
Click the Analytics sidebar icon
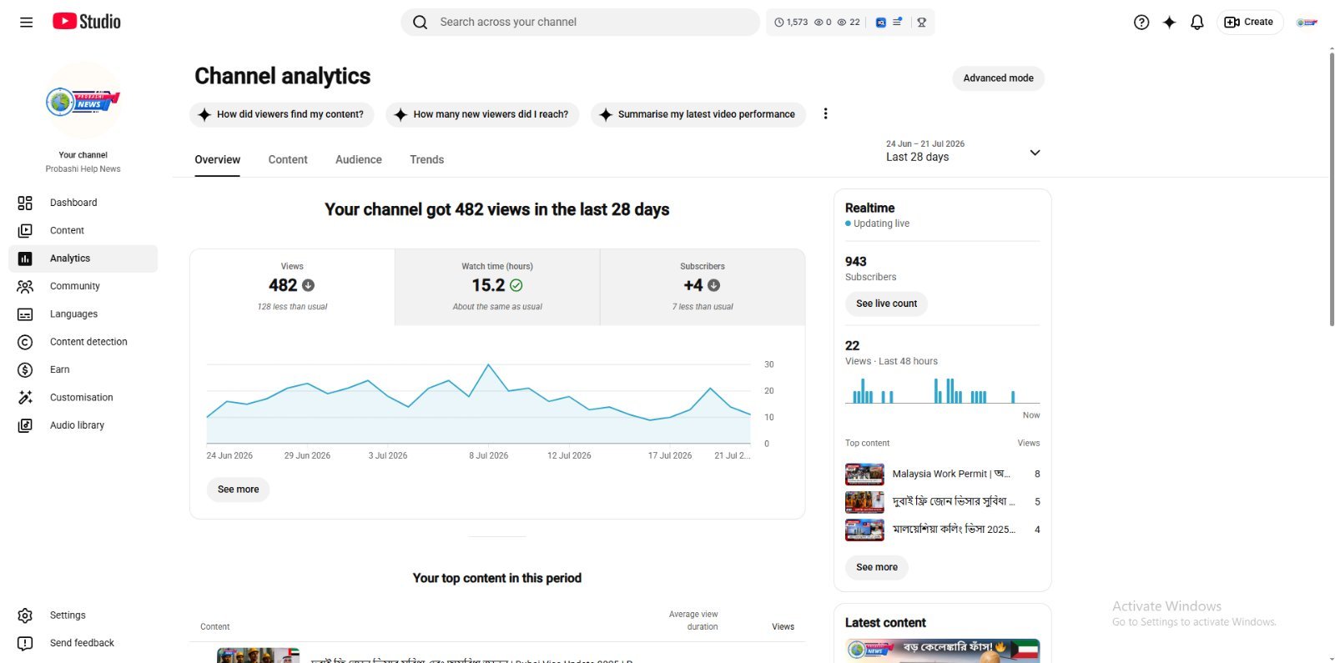25,259
